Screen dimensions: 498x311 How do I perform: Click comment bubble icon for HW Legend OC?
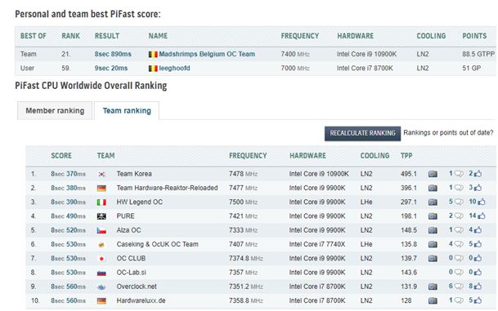coord(459,202)
